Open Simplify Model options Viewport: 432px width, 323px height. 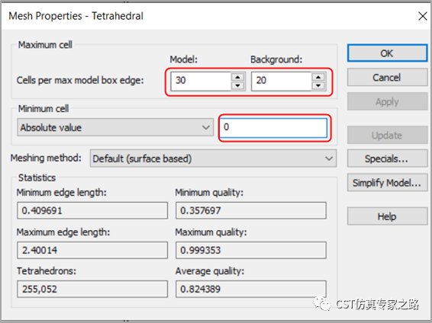[x=387, y=183]
